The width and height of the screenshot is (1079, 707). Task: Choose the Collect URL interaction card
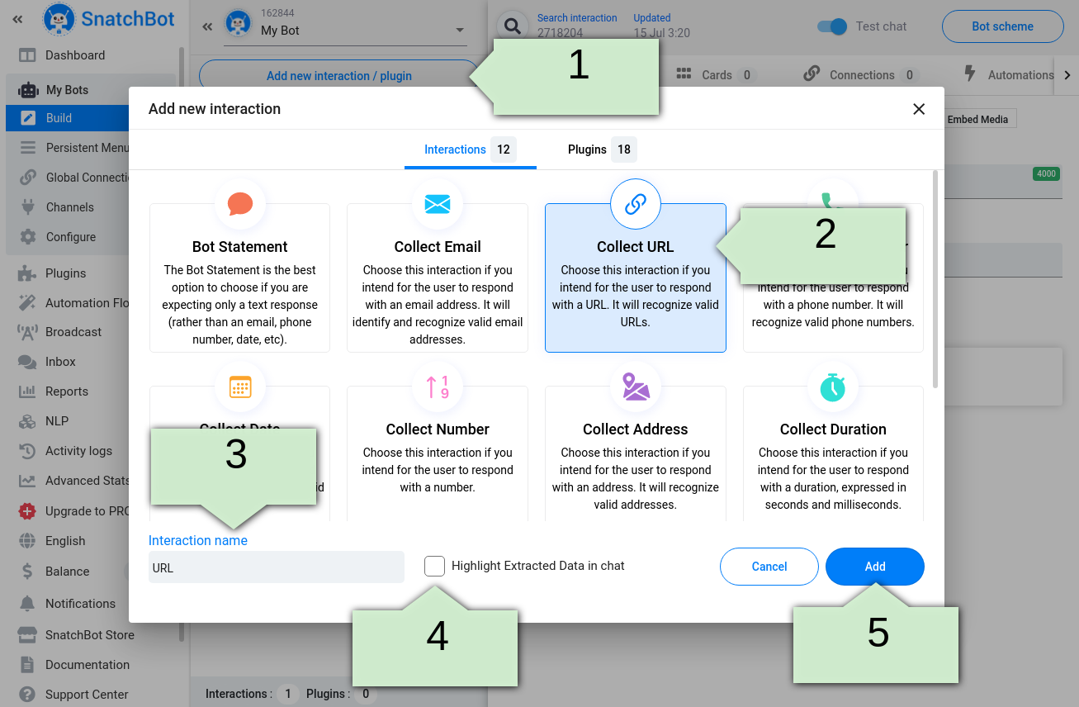click(x=636, y=278)
